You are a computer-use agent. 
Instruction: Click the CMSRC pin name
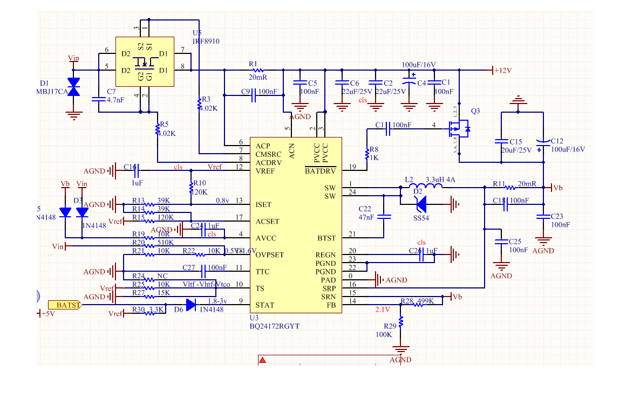[x=268, y=154]
